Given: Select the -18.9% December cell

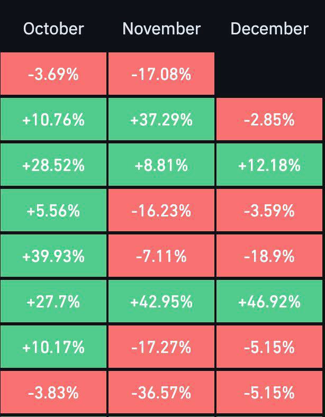Looking at the screenshot, I should point(269,256).
